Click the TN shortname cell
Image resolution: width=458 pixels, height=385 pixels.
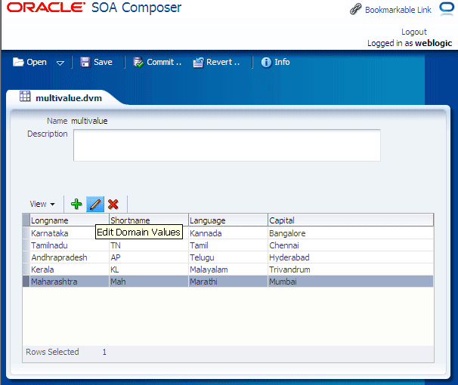click(x=149, y=245)
